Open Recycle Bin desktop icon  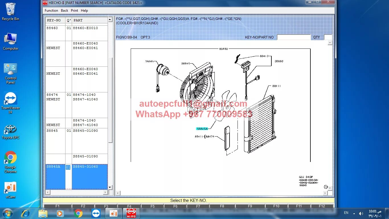(x=11, y=12)
